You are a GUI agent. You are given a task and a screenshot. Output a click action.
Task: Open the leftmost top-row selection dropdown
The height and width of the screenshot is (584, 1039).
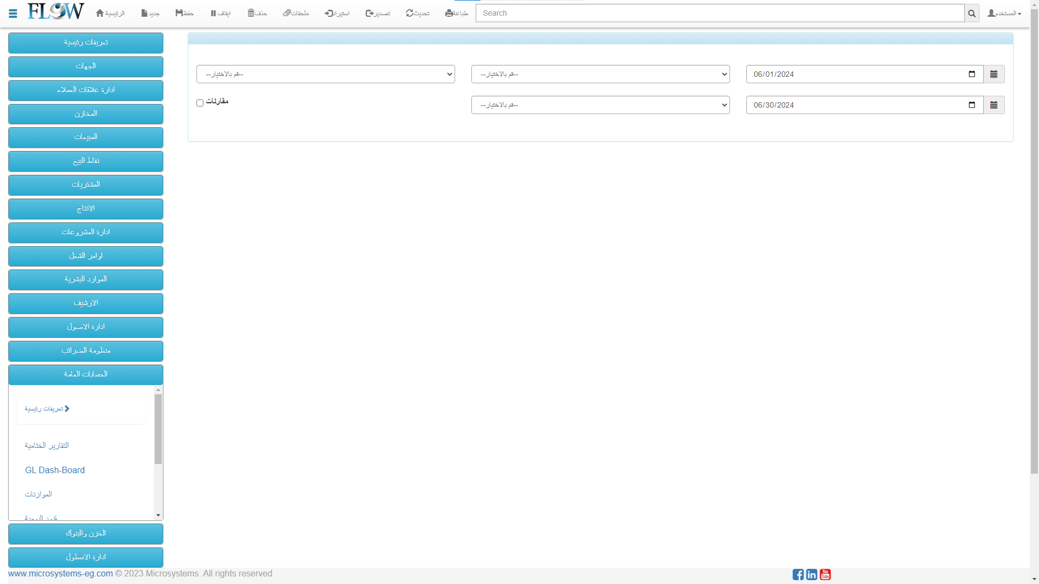[x=325, y=74]
